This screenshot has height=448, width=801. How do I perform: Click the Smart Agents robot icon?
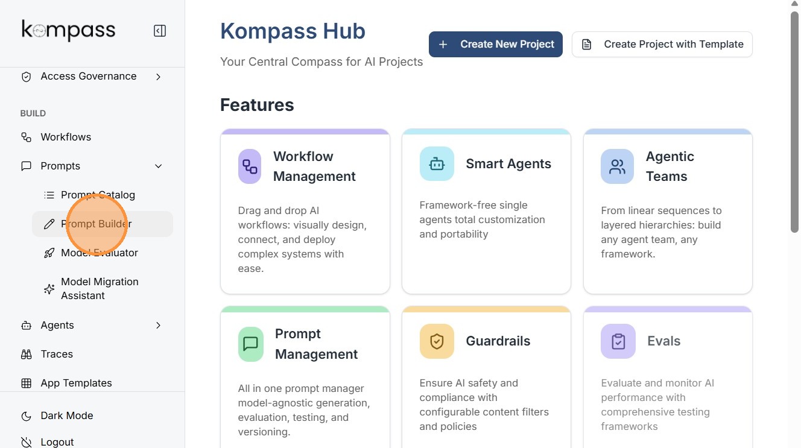437,164
